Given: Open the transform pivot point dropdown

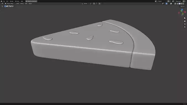Looking at the screenshot, I should pyautogui.click(x=91, y=4).
